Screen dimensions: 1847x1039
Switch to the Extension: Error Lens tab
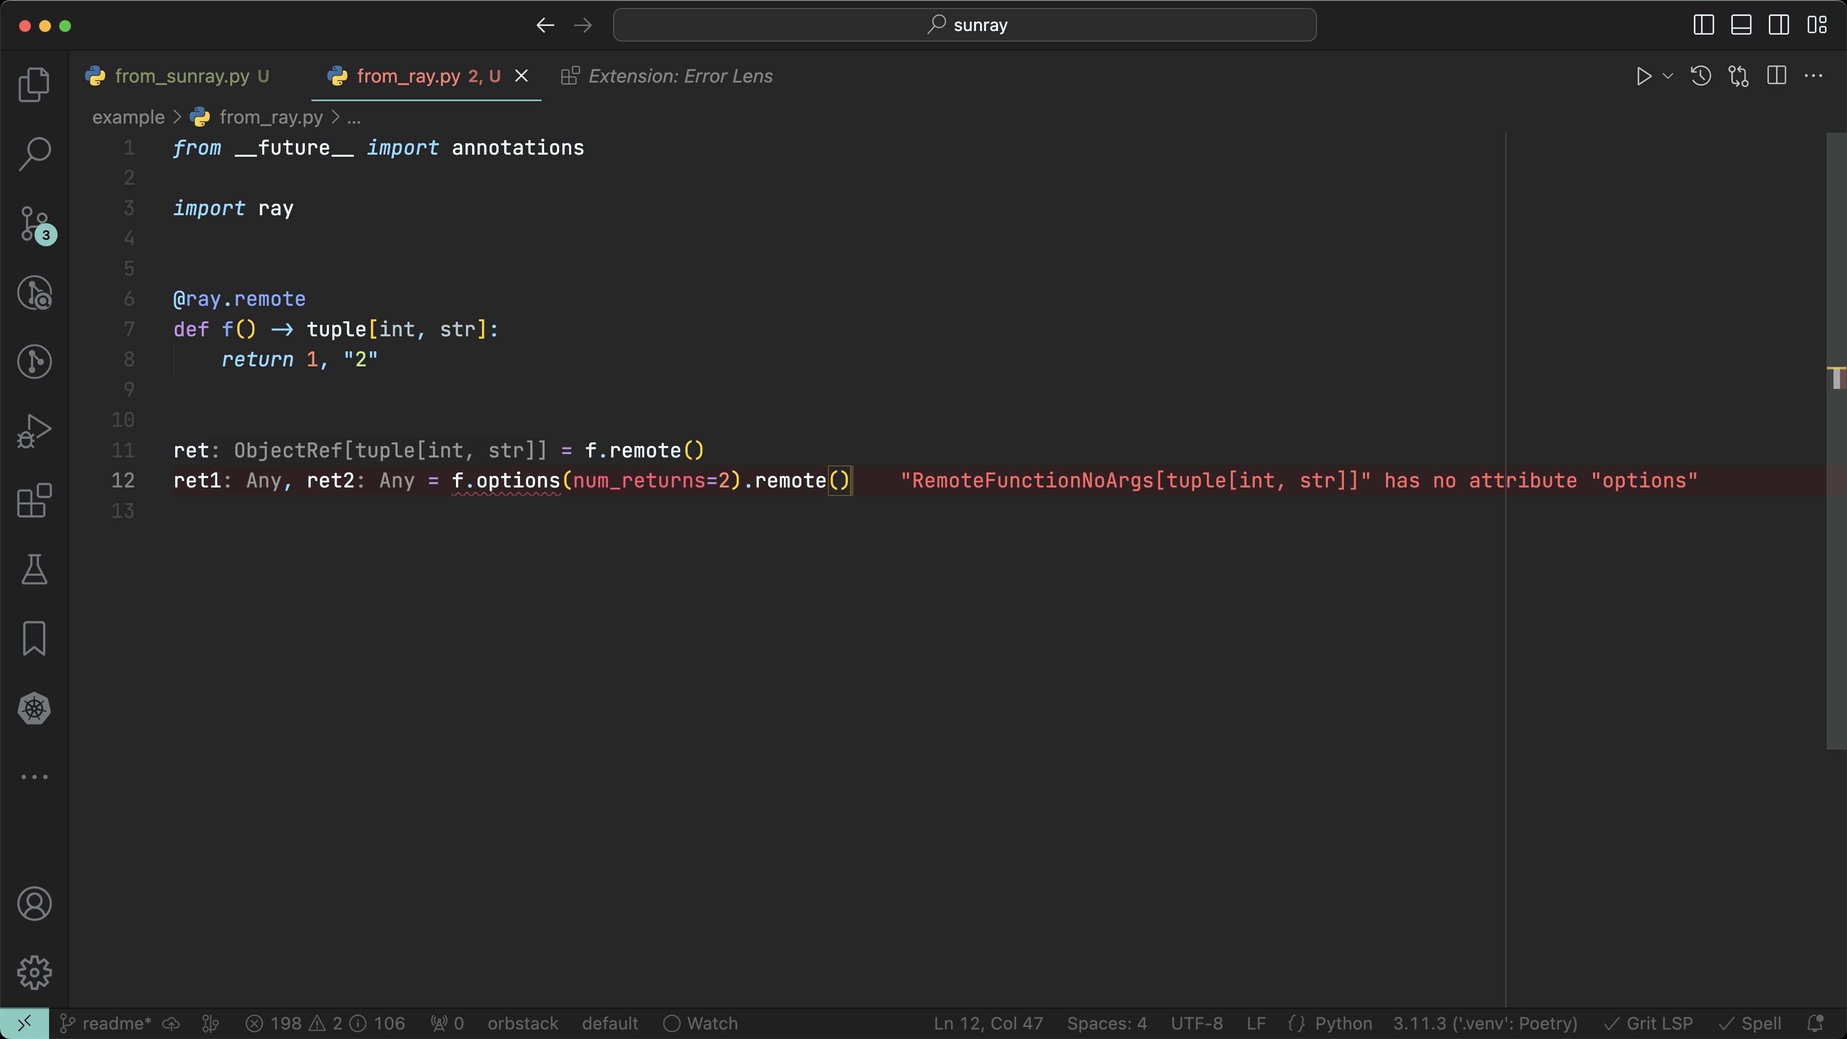(680, 76)
